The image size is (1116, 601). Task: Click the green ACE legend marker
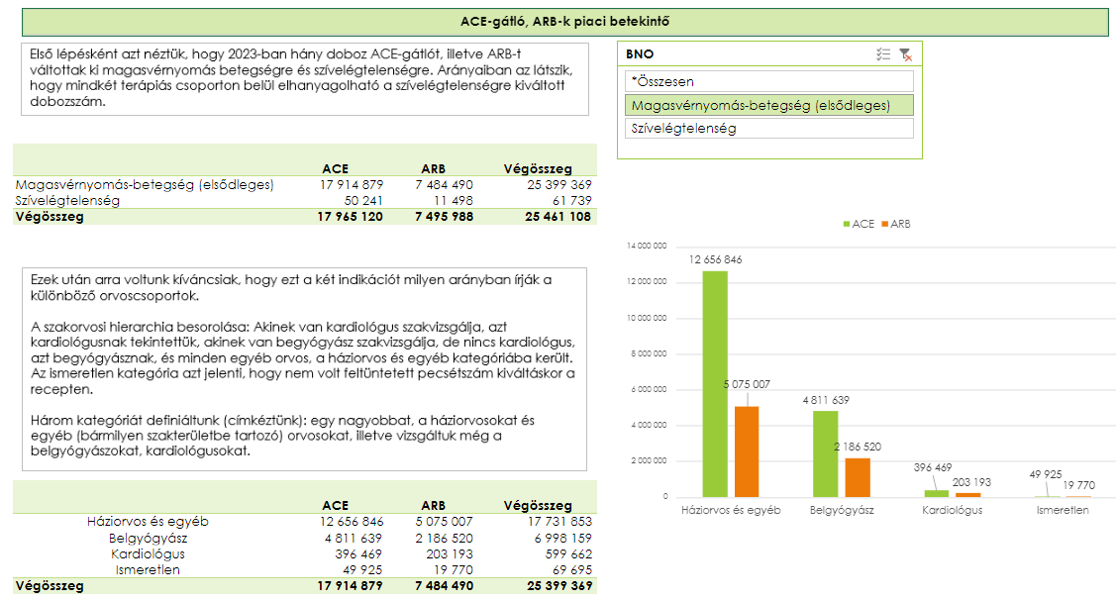point(846,225)
